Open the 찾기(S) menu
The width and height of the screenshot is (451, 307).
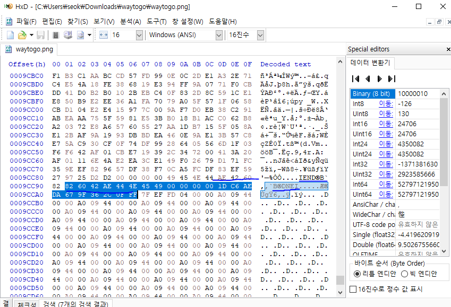click(x=78, y=22)
